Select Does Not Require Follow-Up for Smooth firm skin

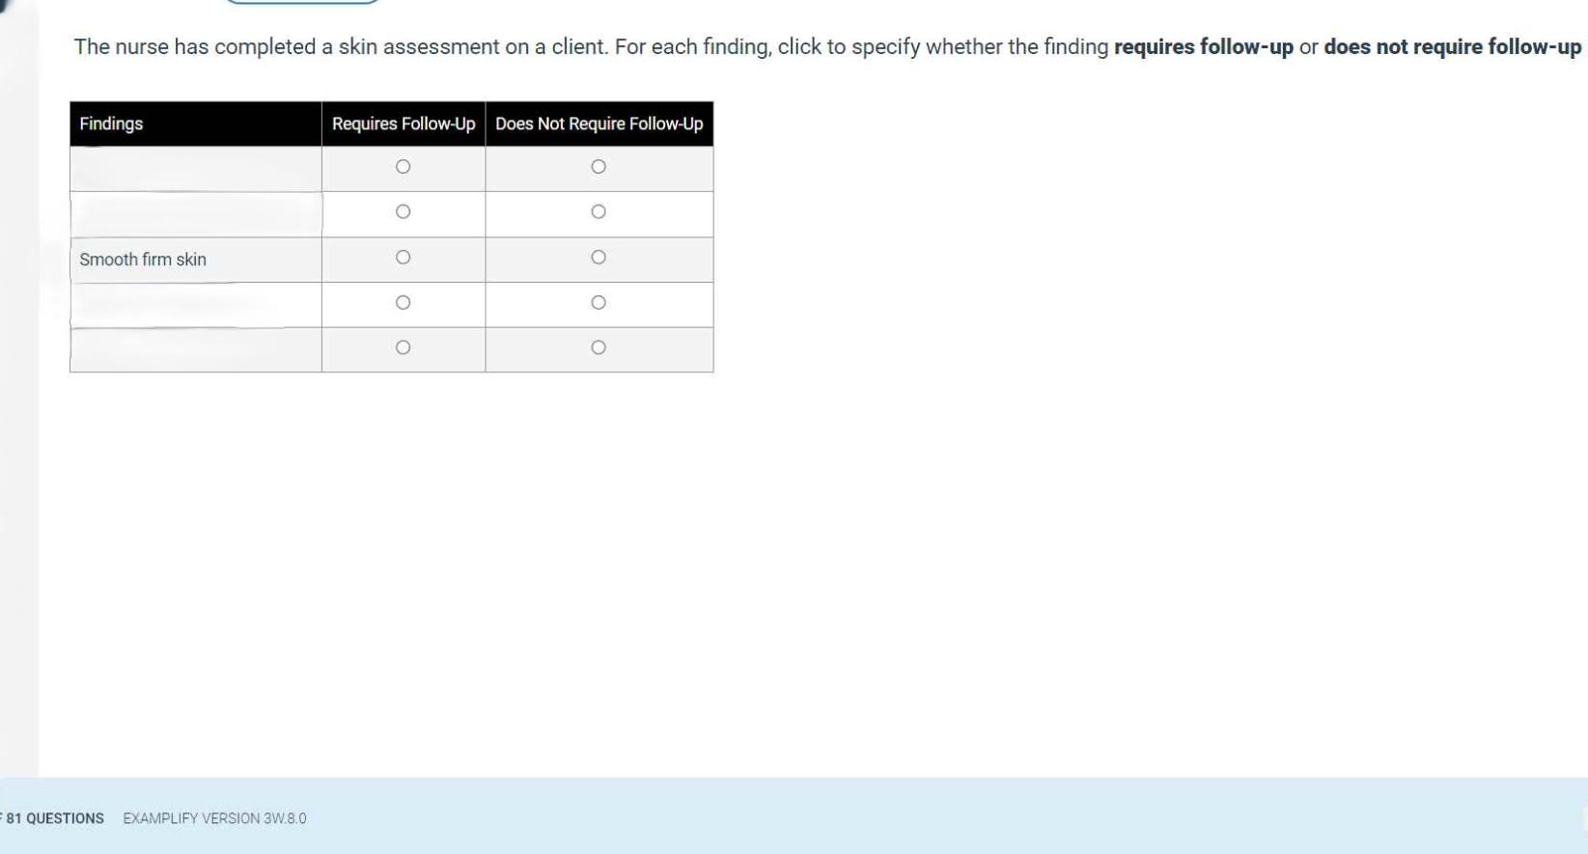(x=599, y=258)
